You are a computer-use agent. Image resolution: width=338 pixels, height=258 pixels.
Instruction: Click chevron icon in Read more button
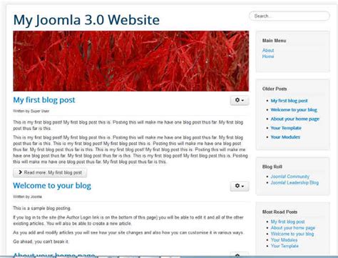(x=20, y=172)
